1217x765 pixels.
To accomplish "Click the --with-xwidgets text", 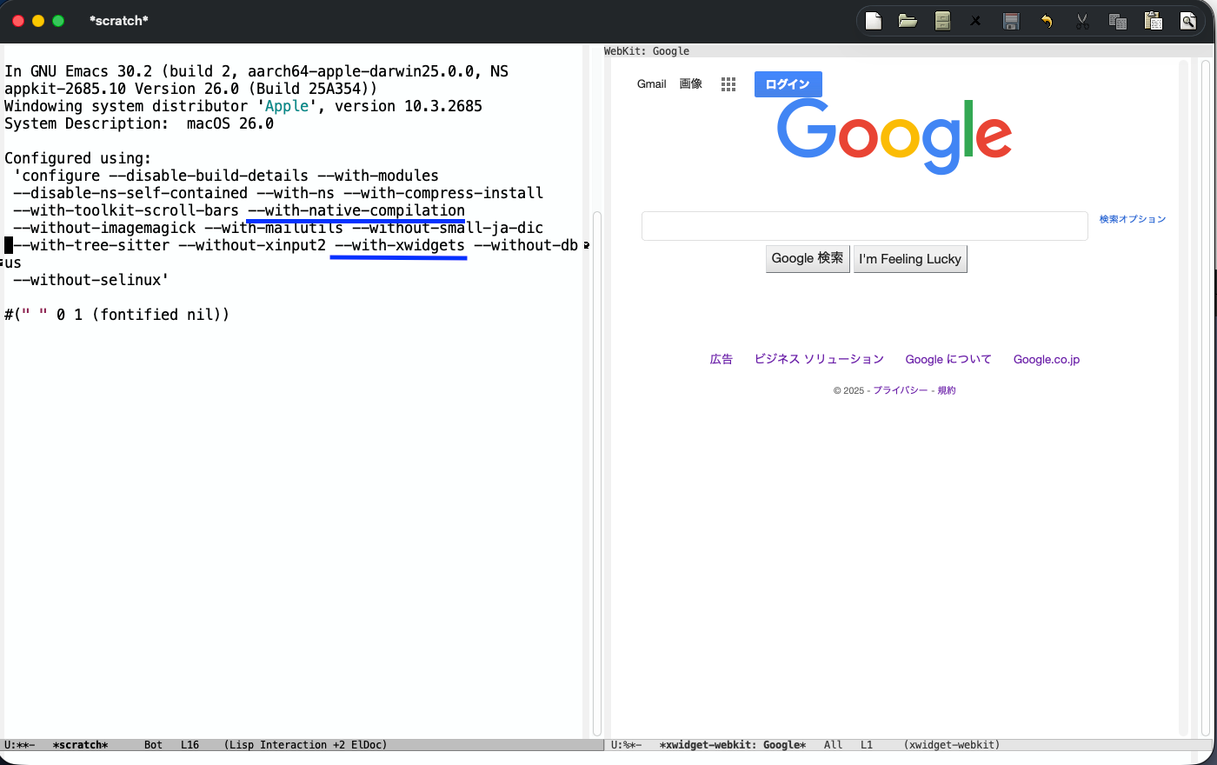I will (400, 245).
